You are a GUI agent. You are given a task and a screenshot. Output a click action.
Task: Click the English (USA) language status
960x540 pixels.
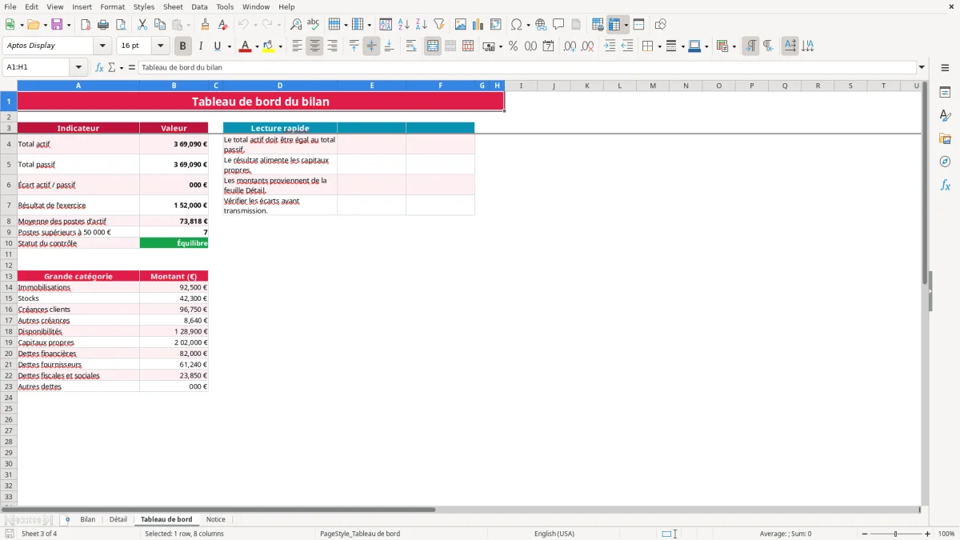coord(554,534)
